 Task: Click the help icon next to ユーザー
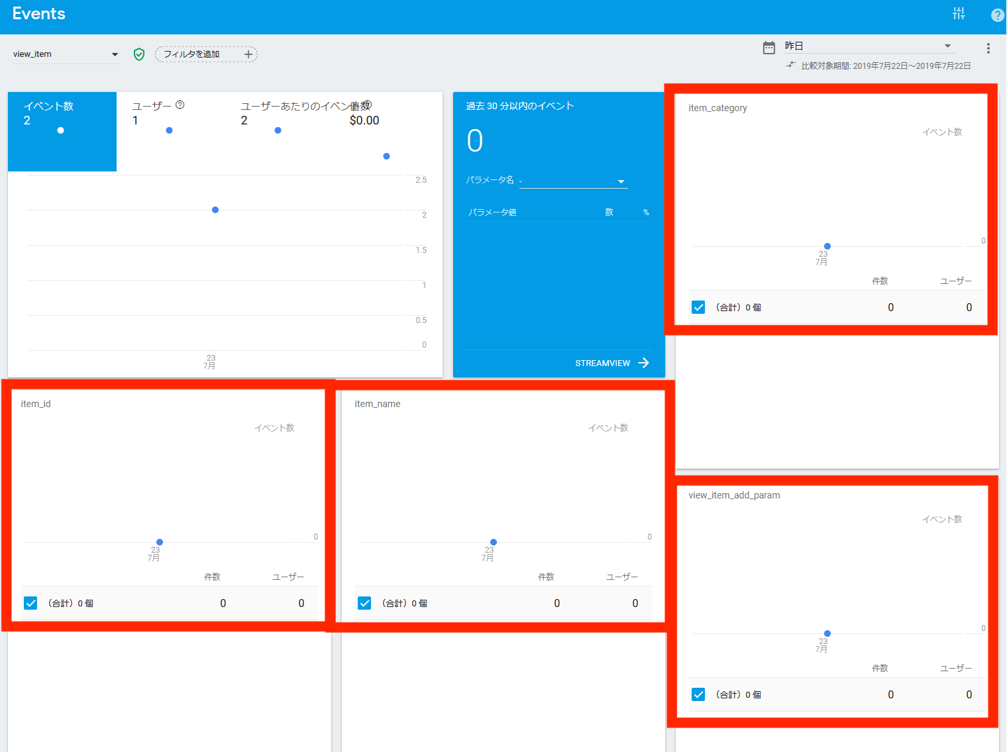(x=180, y=105)
